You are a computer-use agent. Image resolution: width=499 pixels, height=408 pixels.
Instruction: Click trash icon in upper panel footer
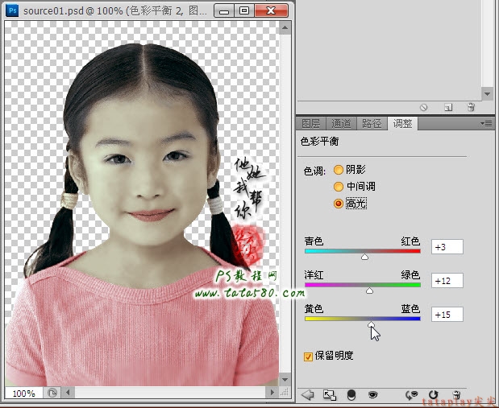click(x=471, y=107)
